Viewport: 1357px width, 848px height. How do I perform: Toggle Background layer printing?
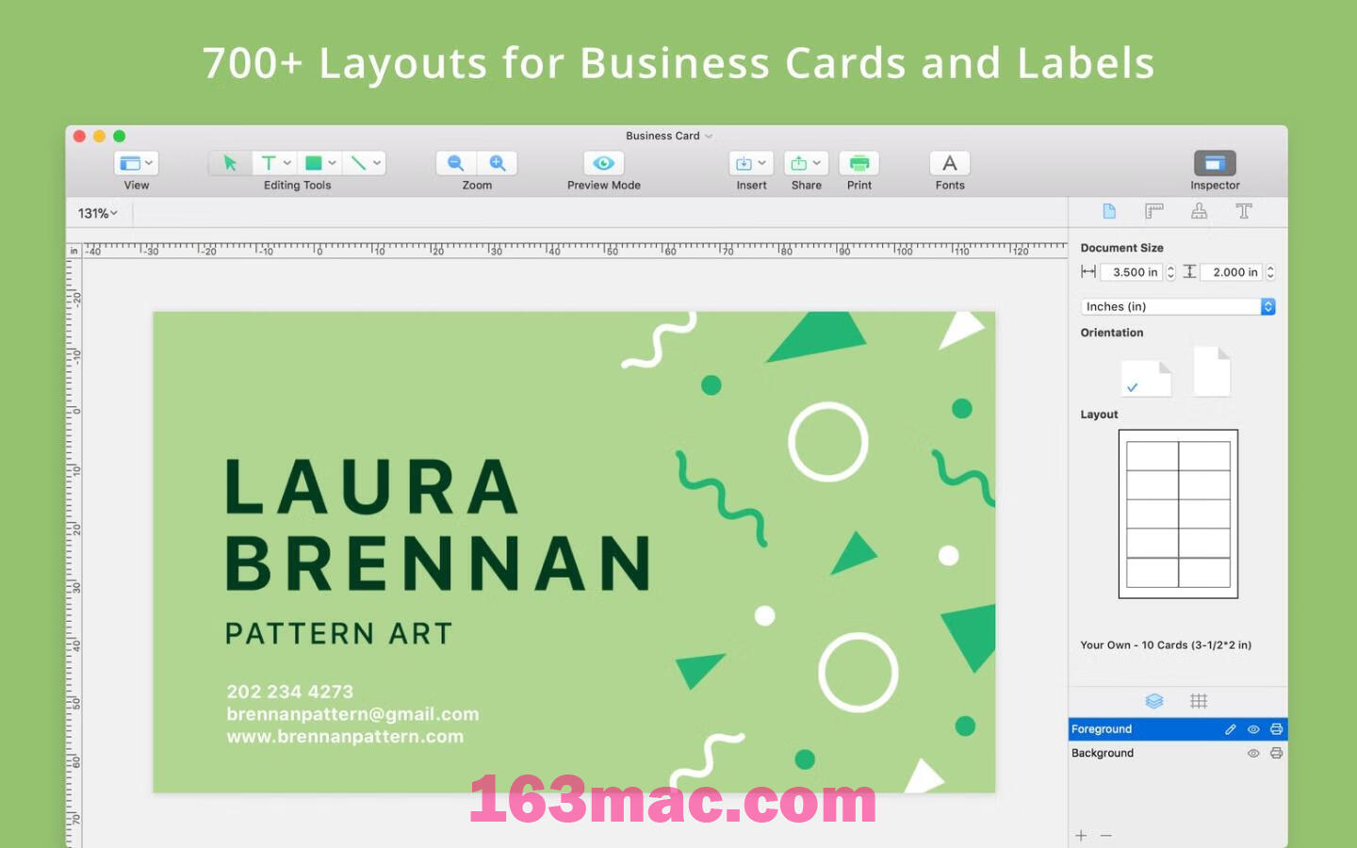pos(1276,753)
